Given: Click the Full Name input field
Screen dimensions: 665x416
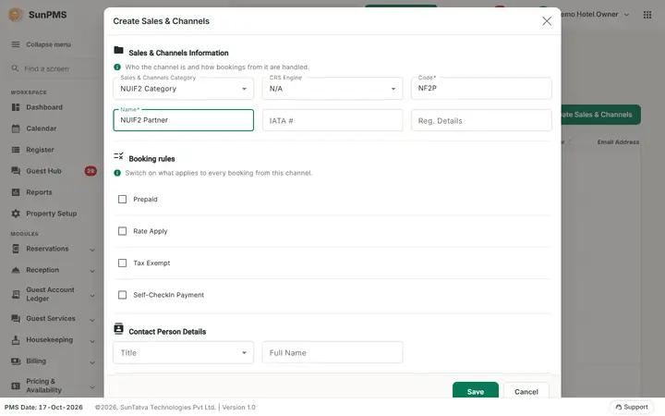Looking at the screenshot, I should pos(332,353).
